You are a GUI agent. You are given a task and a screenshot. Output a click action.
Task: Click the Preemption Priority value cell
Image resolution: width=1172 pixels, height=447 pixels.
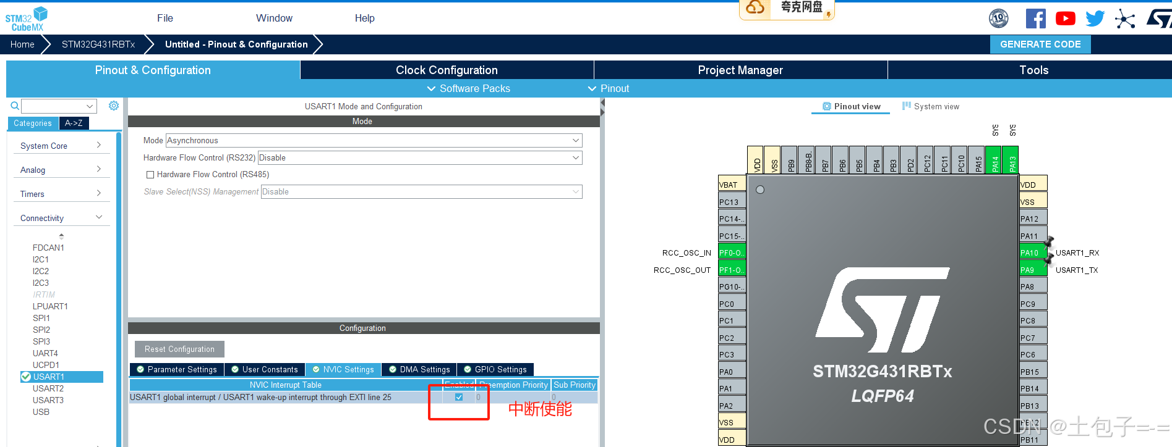tap(513, 397)
